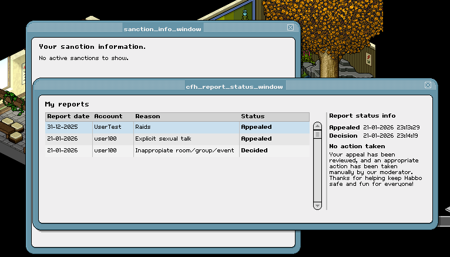Click the 31-12-2025 report date cell
This screenshot has width=450, height=257.
click(x=68, y=127)
